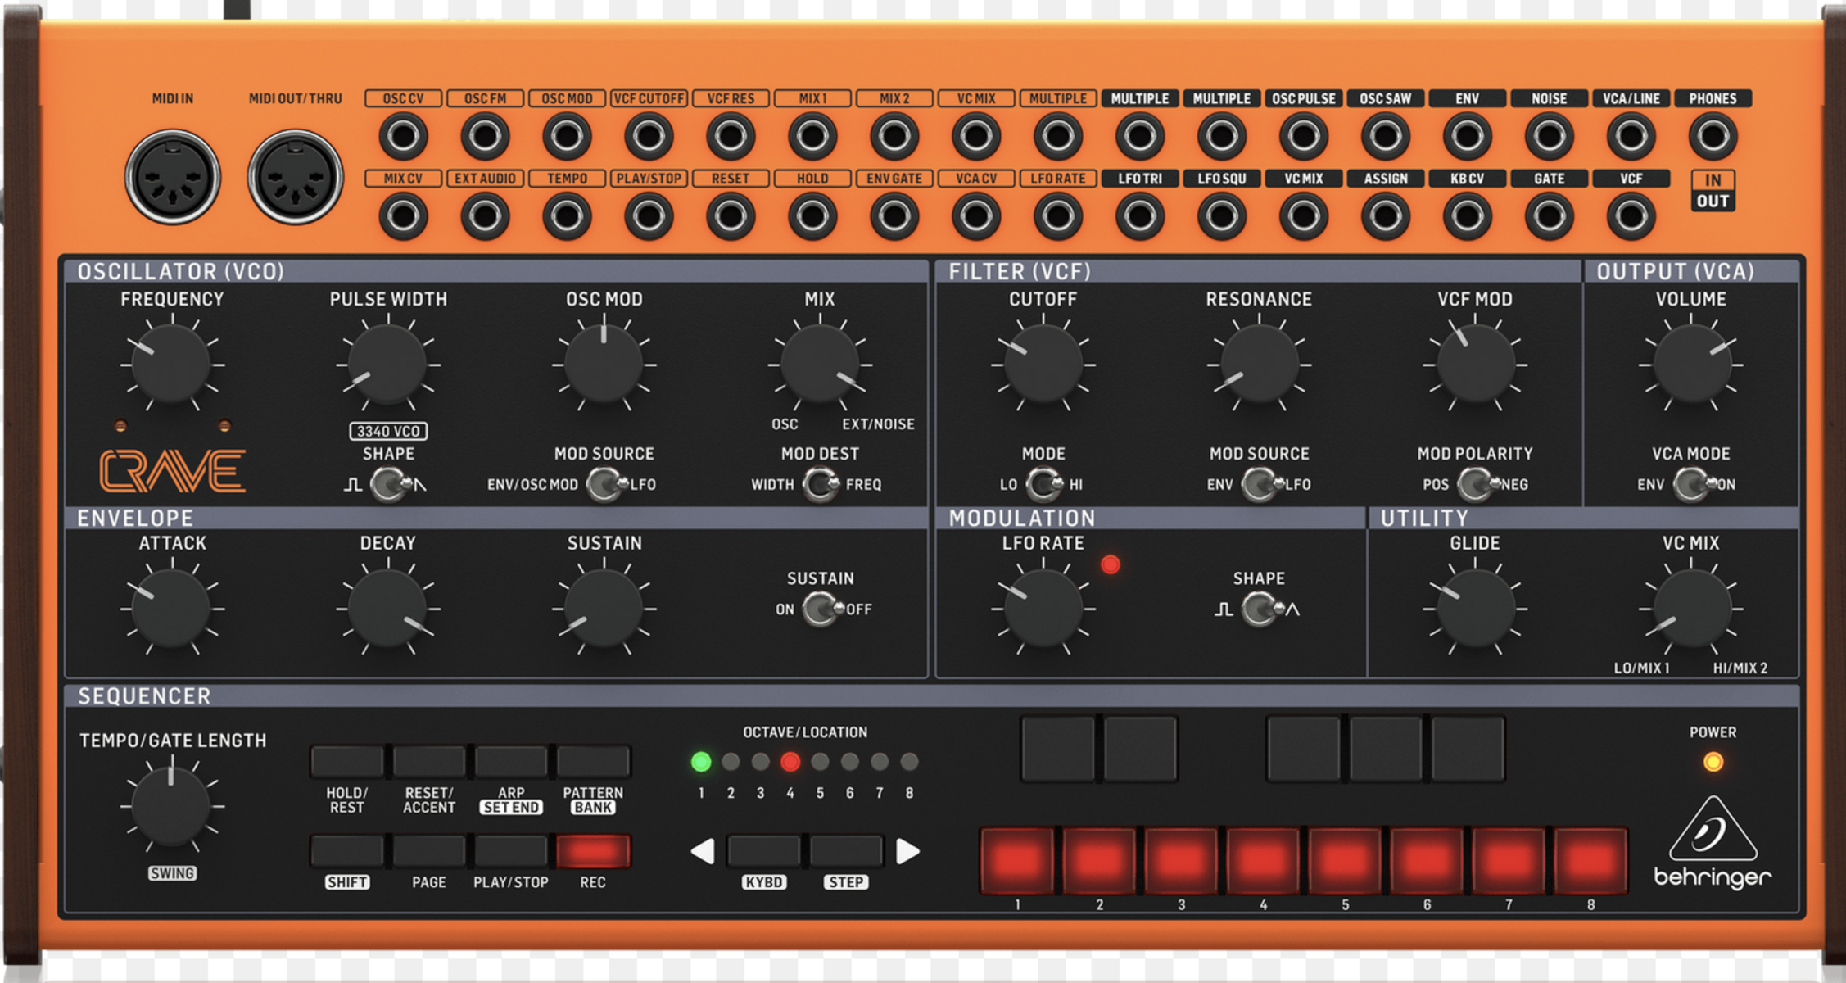Screen dimensions: 1846x983
Task: Click the MIDI IN socket
Action: (x=173, y=177)
